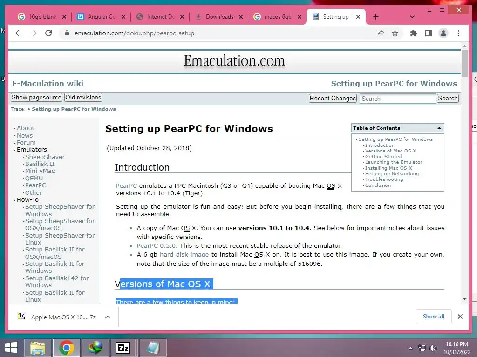Viewport: 477px width, 357px height.
Task: Open the Extensions puzzle icon
Action: (414, 33)
